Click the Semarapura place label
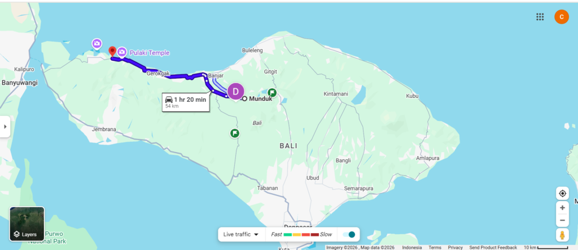The width and height of the screenshot is (578, 250). coord(358,188)
